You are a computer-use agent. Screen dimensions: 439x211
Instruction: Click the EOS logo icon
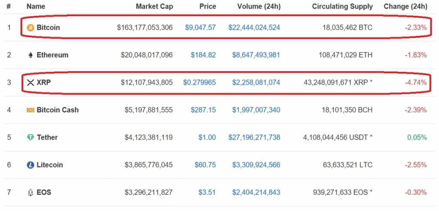point(30,193)
